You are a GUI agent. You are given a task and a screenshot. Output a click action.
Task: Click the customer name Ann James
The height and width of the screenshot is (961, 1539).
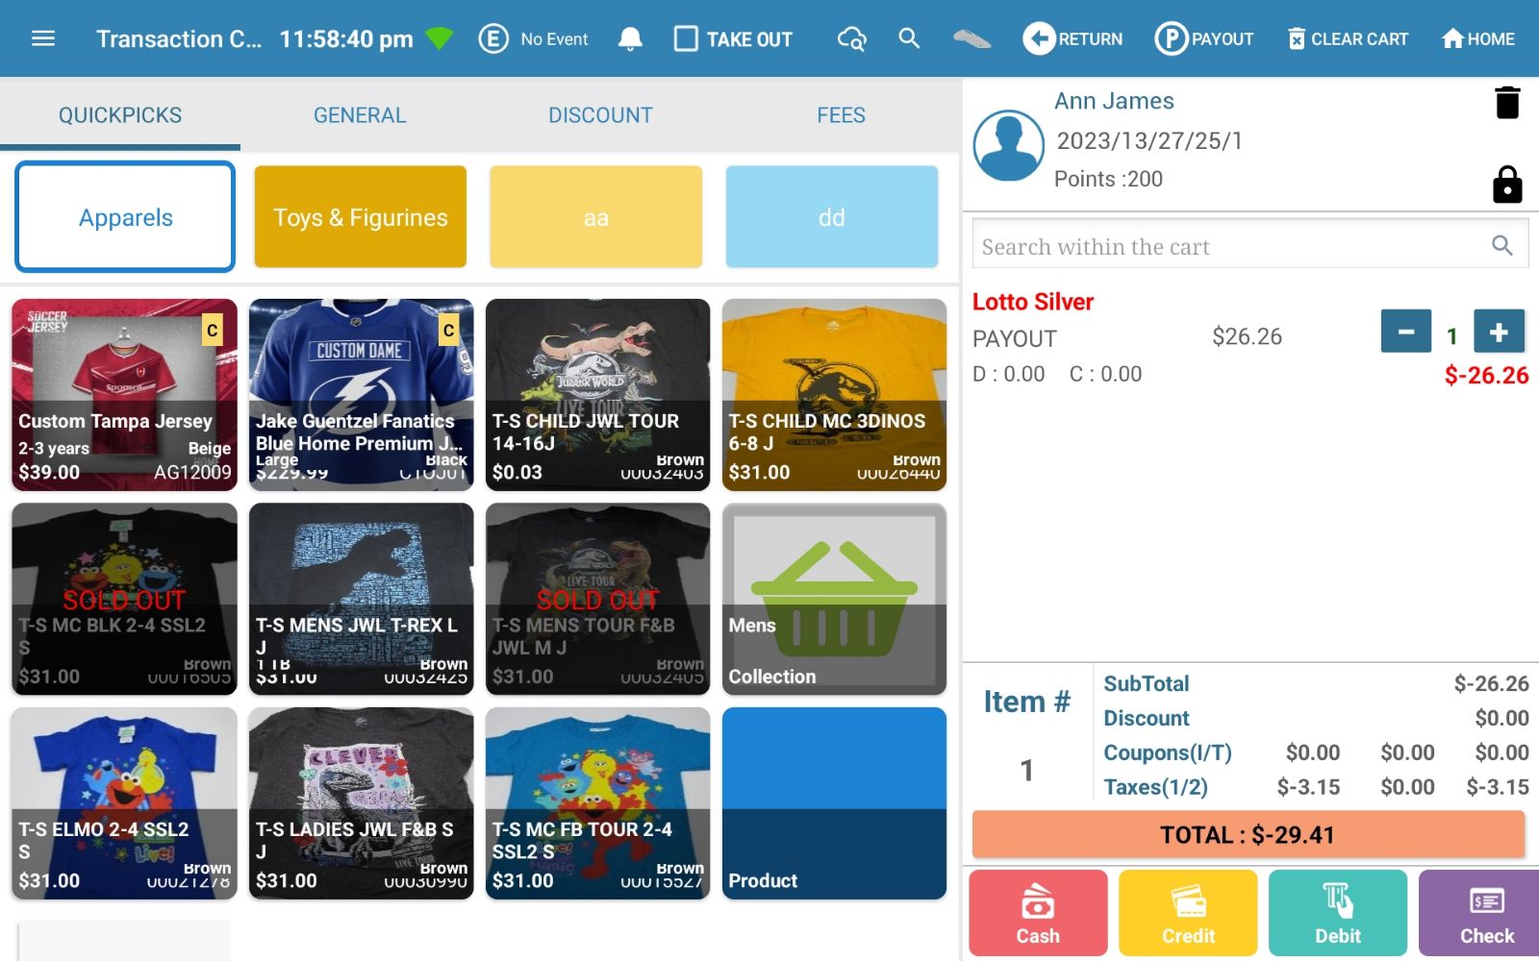point(1114,101)
